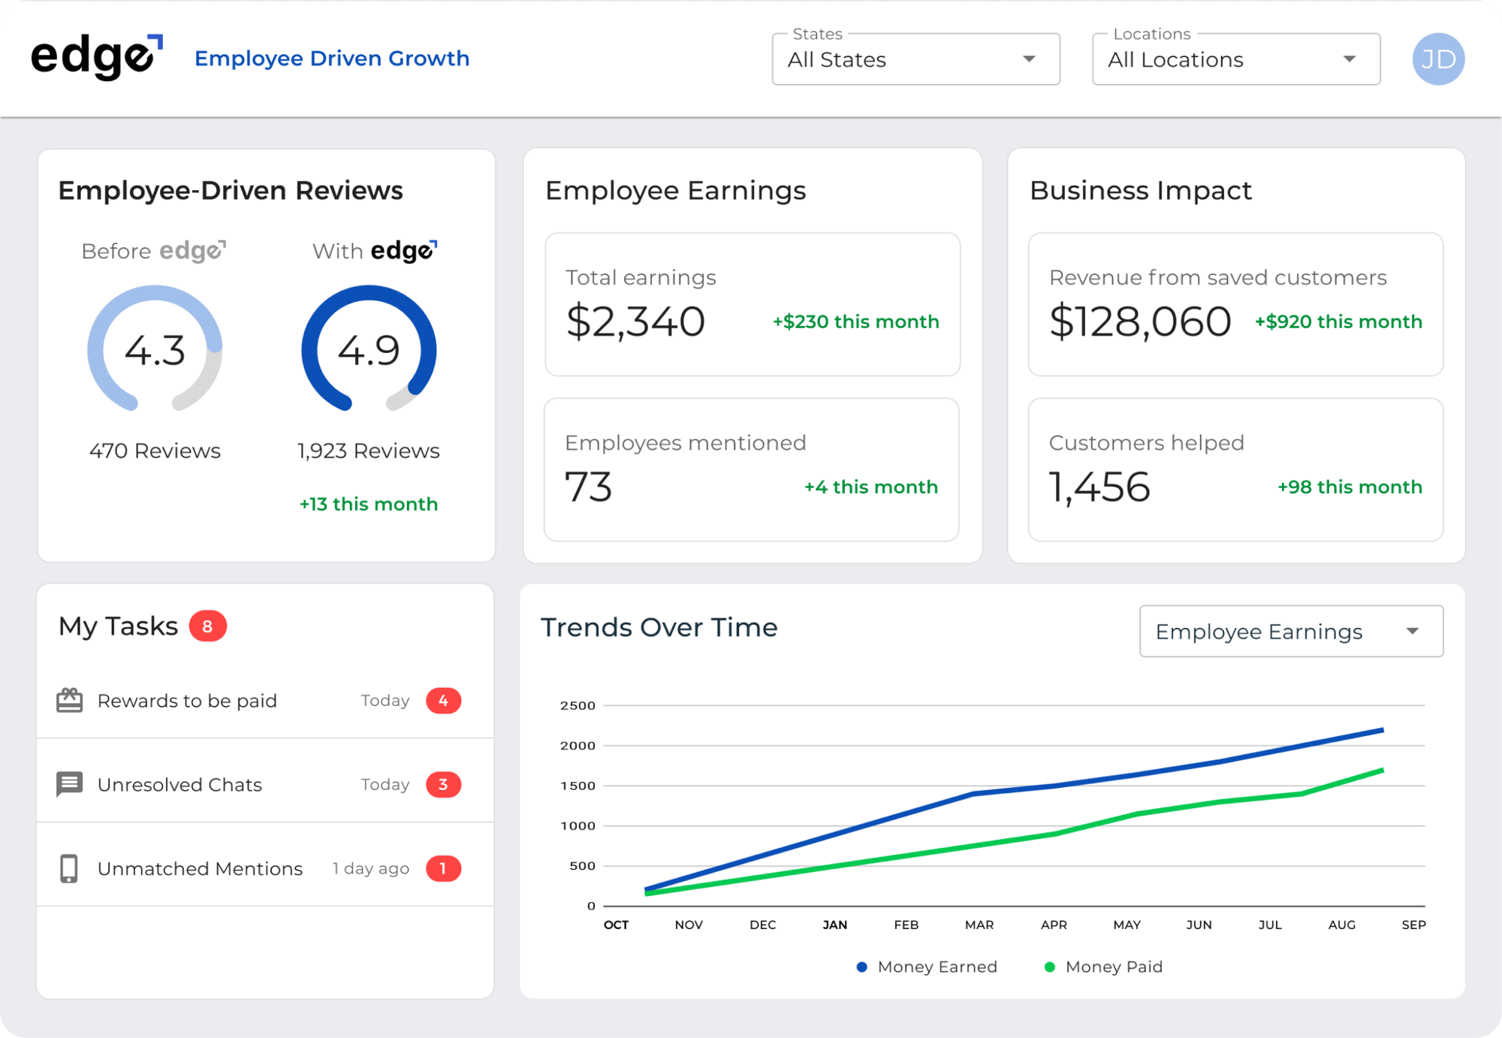The width and height of the screenshot is (1502, 1038).
Task: Click the My Tasks heading
Action: tap(119, 626)
